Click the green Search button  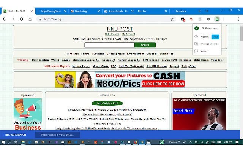click(145, 45)
